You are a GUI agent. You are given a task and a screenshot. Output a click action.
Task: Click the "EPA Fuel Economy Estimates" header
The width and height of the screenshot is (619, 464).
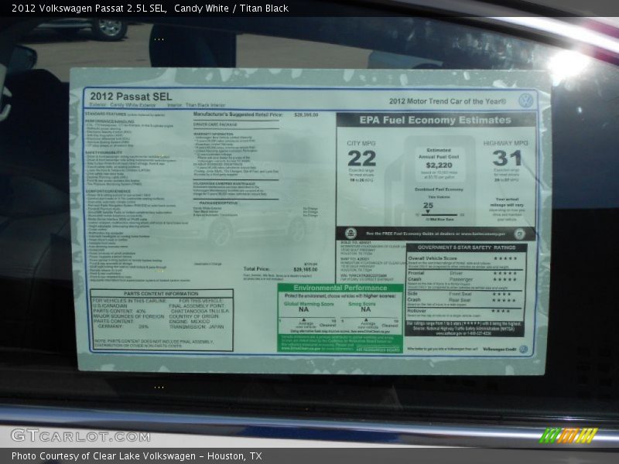click(x=435, y=121)
